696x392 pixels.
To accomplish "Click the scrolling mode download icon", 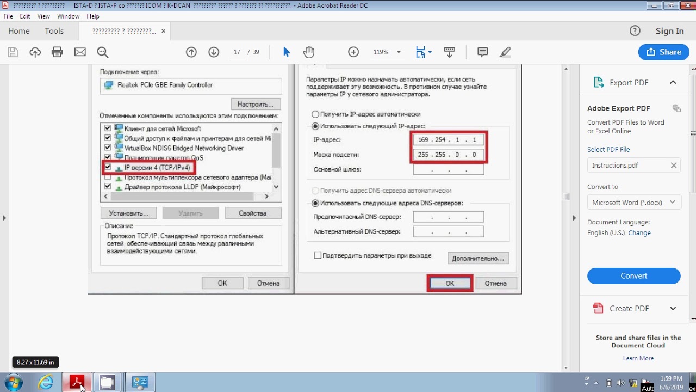I will coord(449,52).
